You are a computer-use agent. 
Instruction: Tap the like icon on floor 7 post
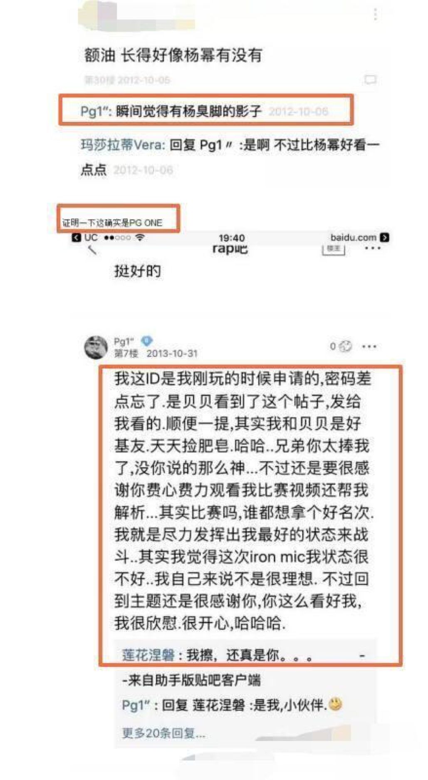coord(345,346)
